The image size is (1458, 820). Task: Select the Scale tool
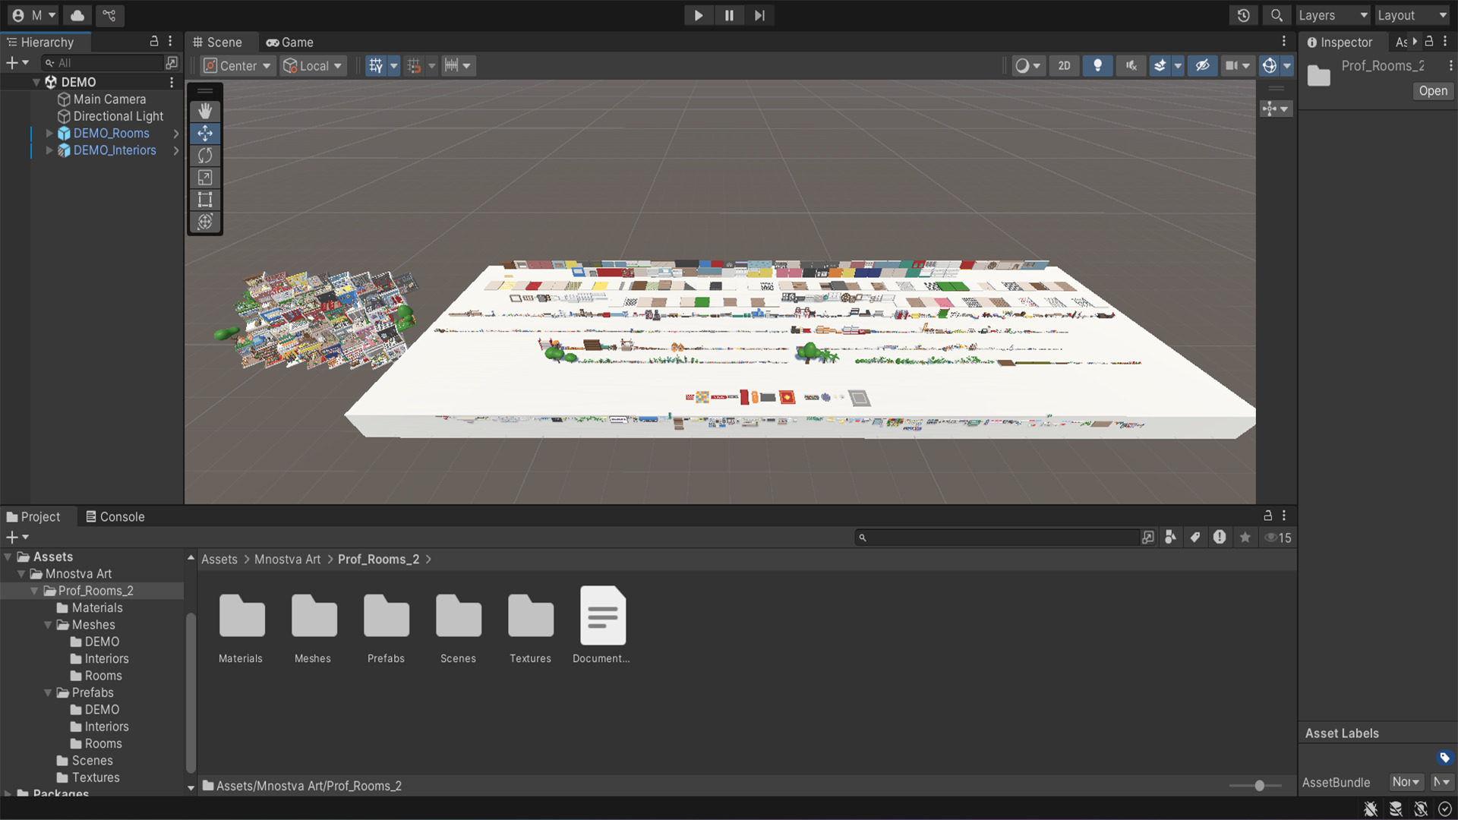[205, 178]
